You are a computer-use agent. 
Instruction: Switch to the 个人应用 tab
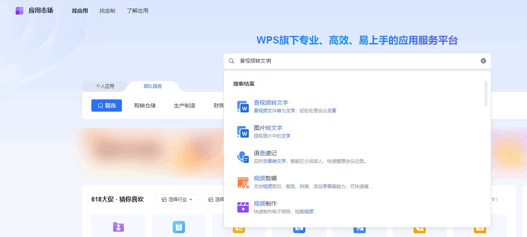(105, 86)
